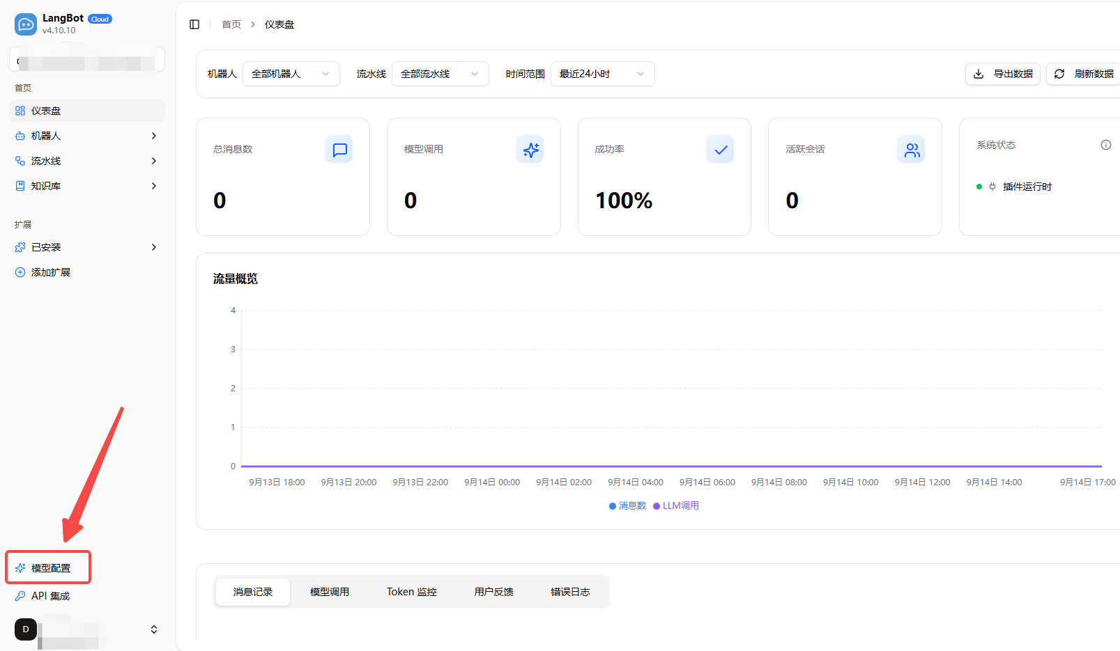Expand the 机器人 sidebar chevron

154,136
